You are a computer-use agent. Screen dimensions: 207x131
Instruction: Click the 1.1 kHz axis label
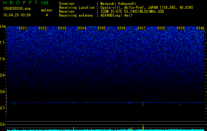[x=3, y=43]
